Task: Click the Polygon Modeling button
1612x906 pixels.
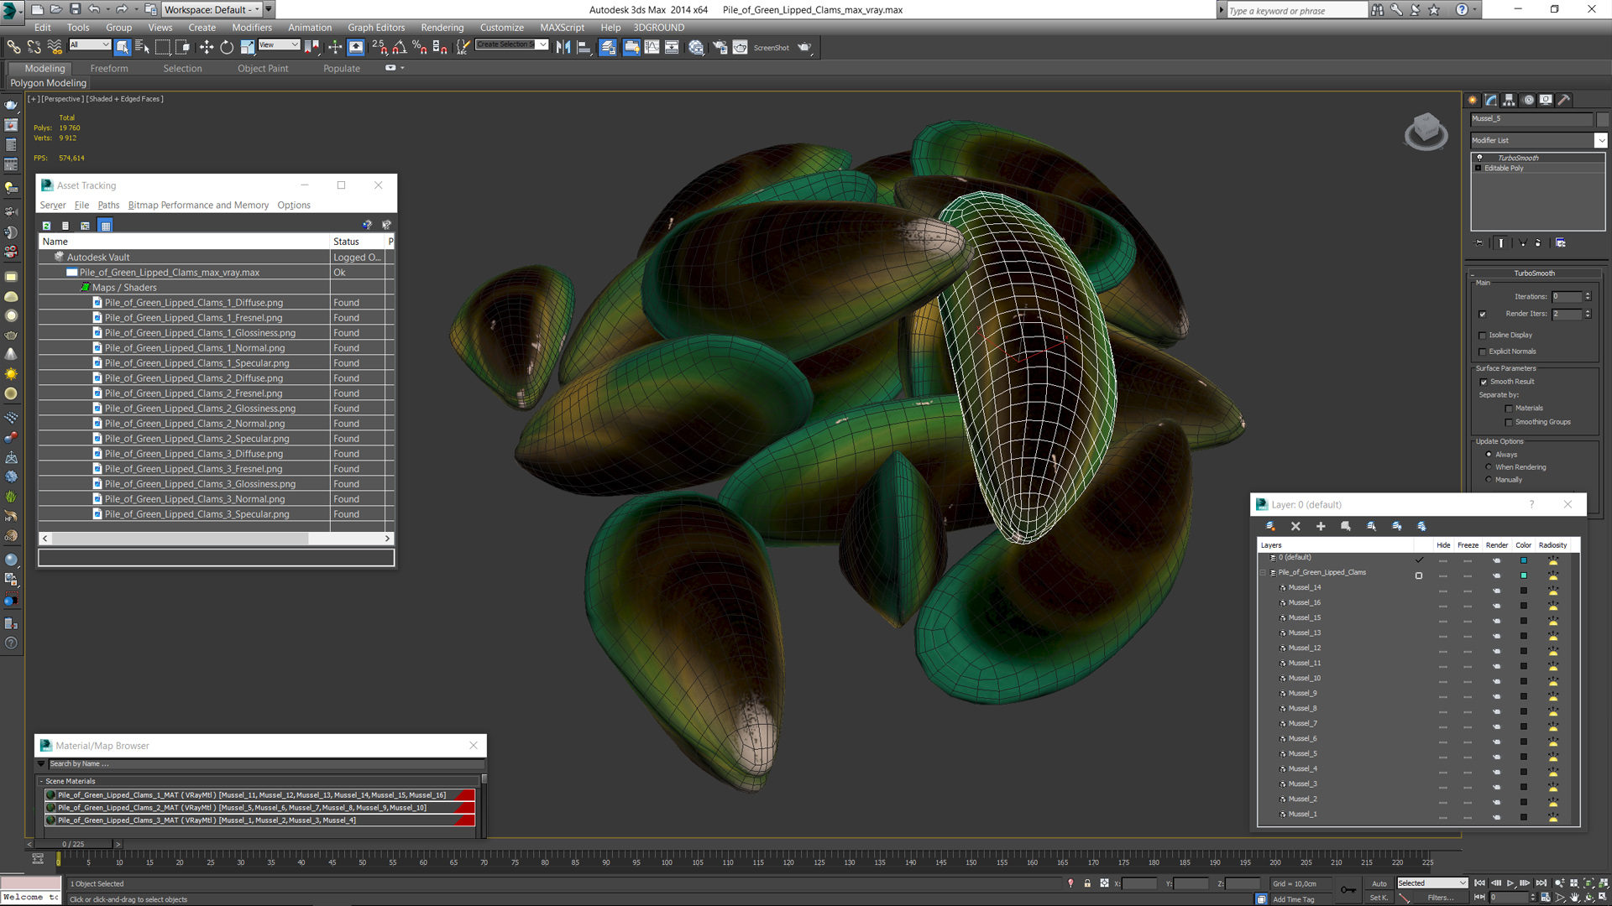Action: point(48,83)
